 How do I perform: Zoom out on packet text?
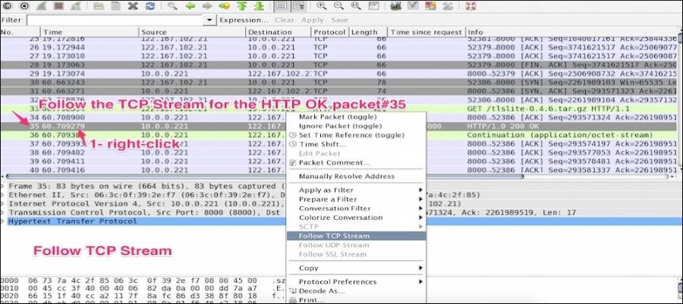click(x=338, y=6)
